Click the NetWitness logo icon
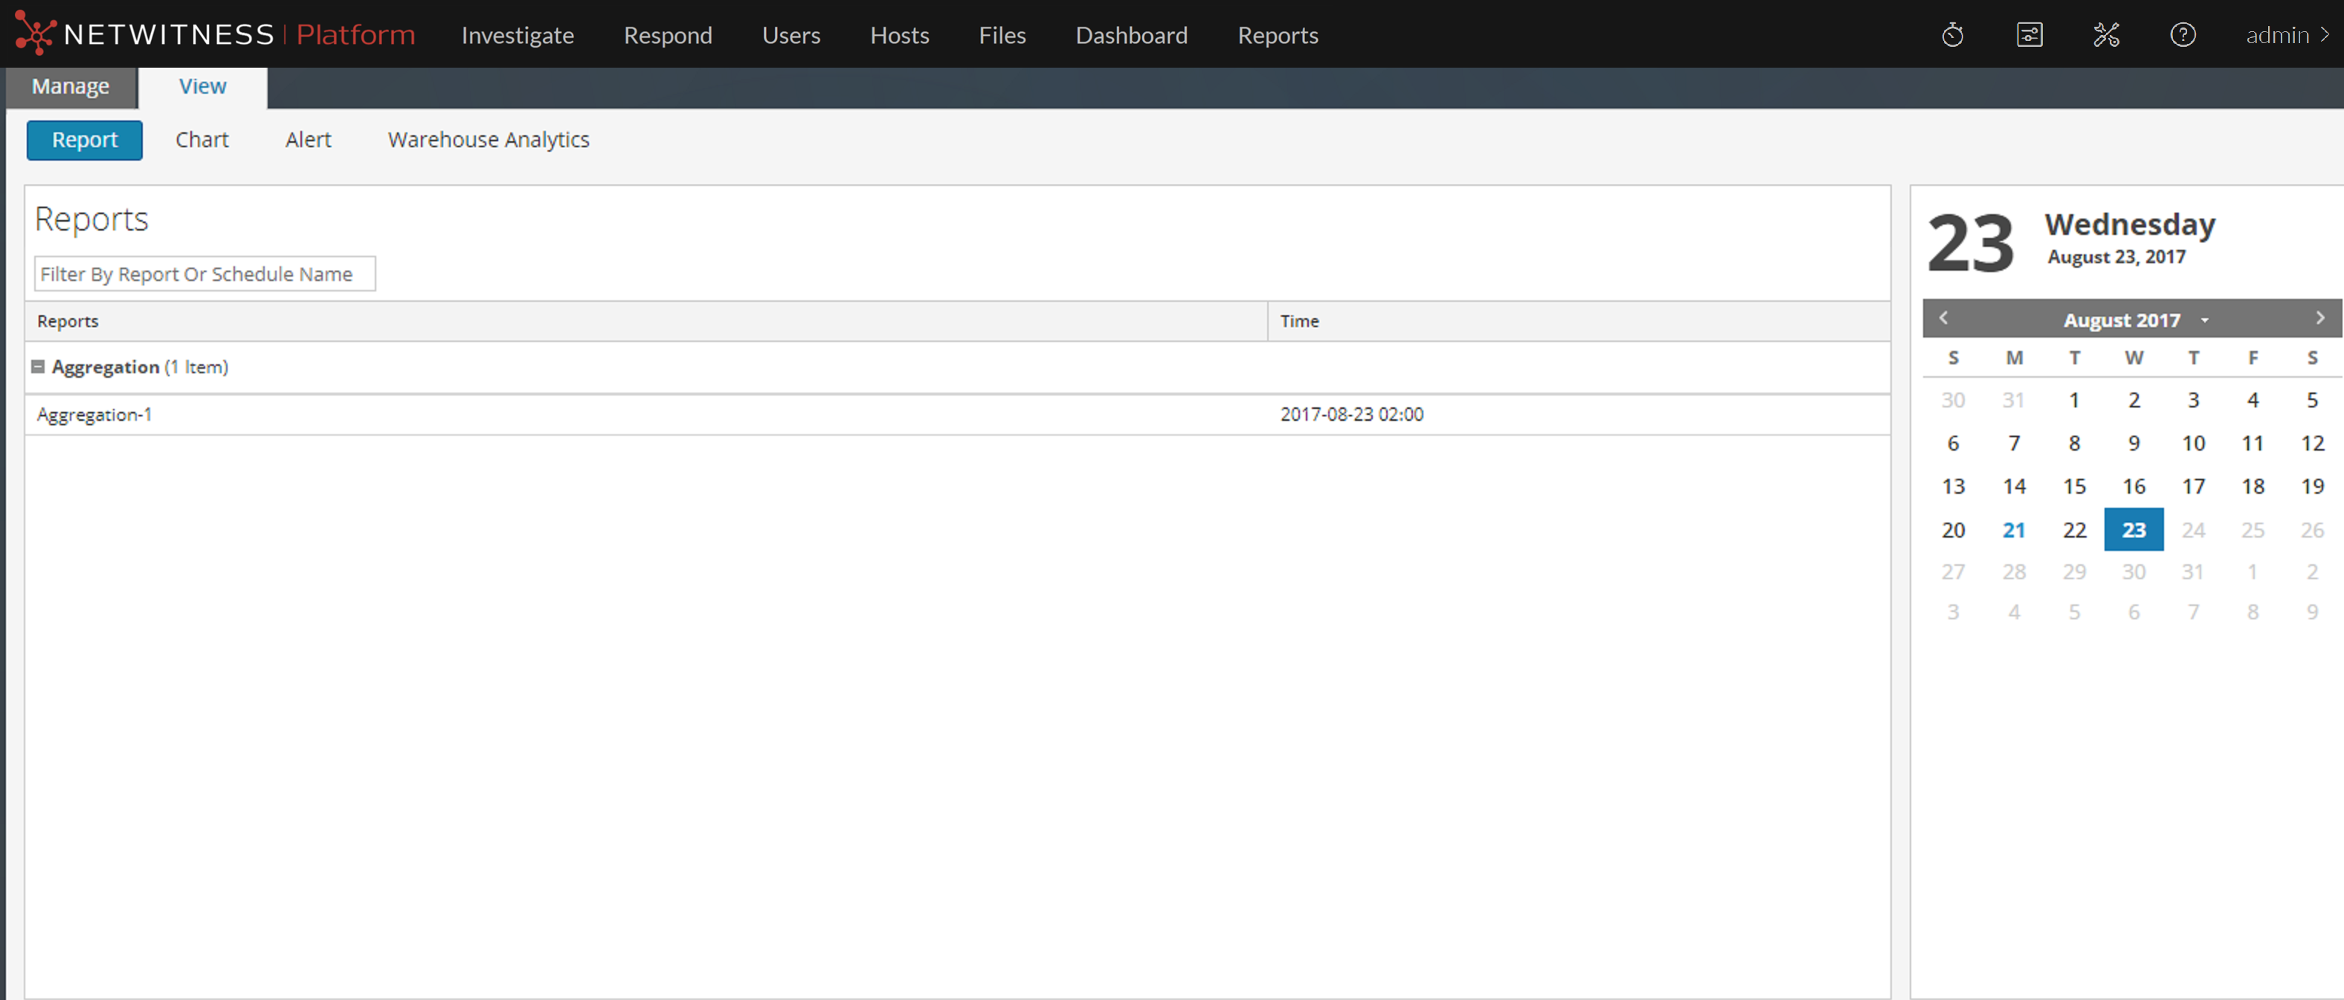The height and width of the screenshot is (1000, 2344). [x=34, y=33]
